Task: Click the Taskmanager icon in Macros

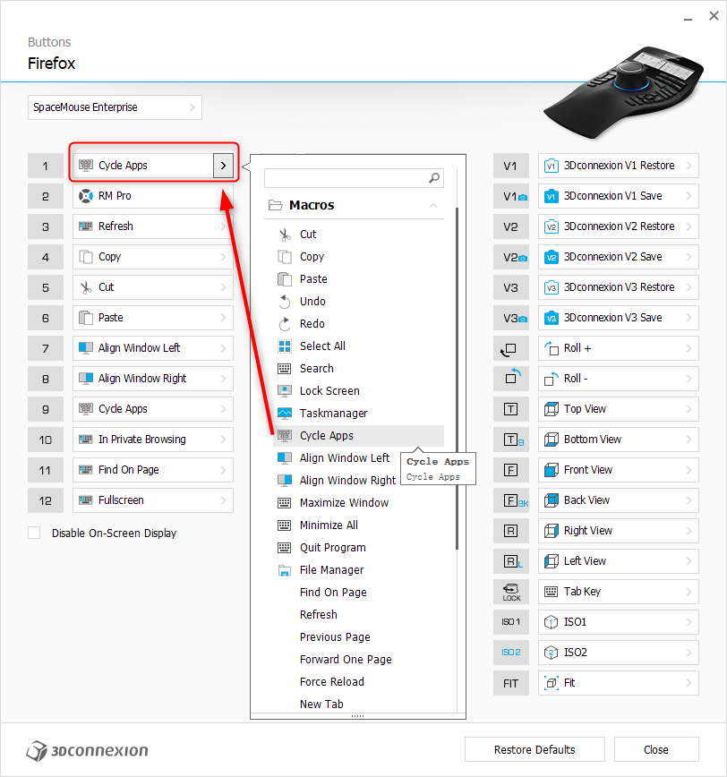Action: [x=285, y=414]
